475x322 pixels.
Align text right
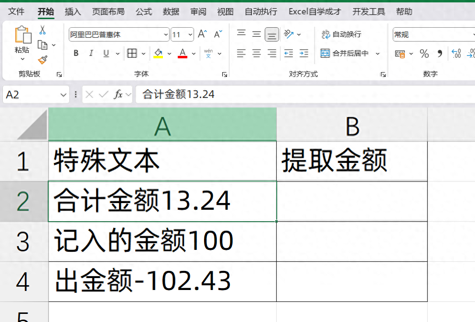coord(272,54)
